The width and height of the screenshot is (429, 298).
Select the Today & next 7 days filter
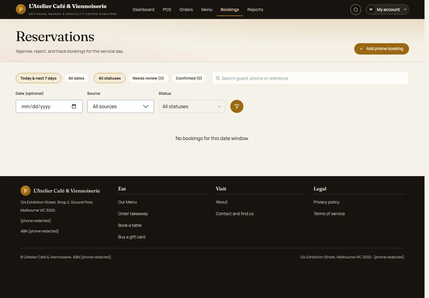(38, 78)
